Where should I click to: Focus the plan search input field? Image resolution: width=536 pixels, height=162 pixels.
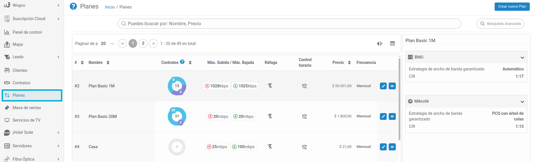[289, 24]
